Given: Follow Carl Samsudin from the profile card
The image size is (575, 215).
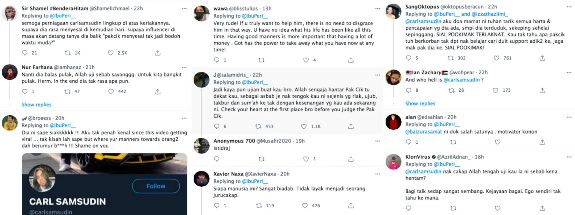Looking at the screenshot, I should [156, 186].
